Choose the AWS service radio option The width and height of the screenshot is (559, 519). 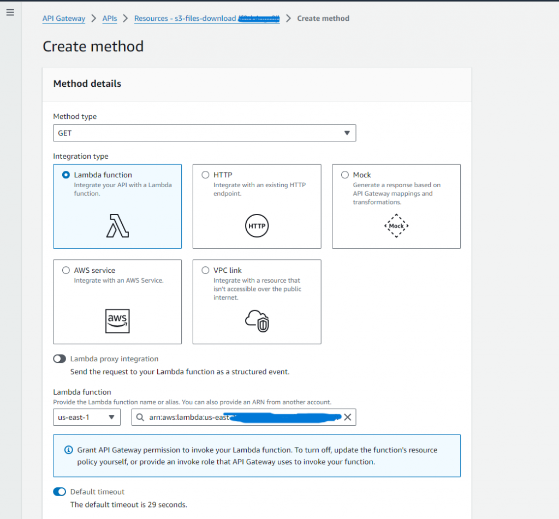pos(66,270)
